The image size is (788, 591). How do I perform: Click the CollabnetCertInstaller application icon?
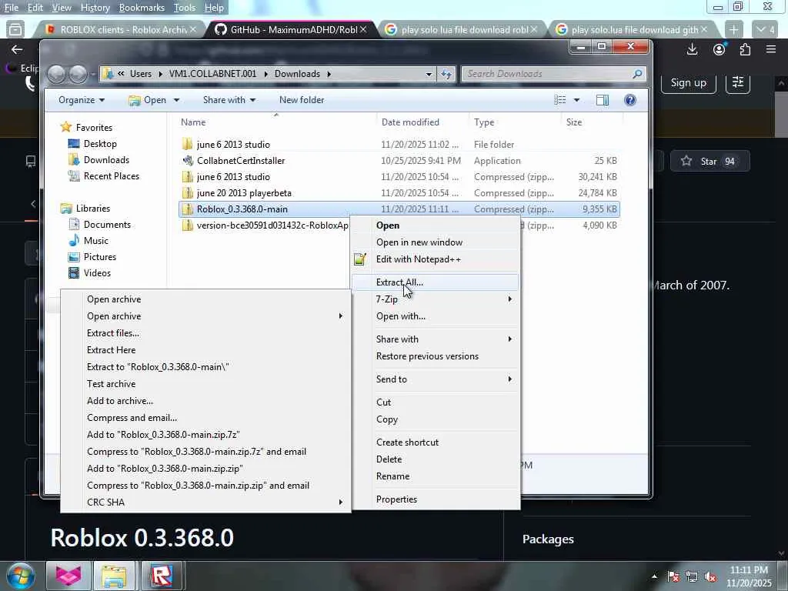coord(188,161)
